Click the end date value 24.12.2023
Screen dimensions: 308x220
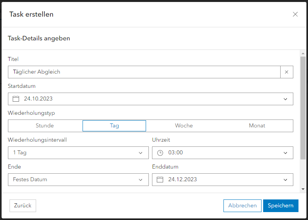click(x=183, y=180)
